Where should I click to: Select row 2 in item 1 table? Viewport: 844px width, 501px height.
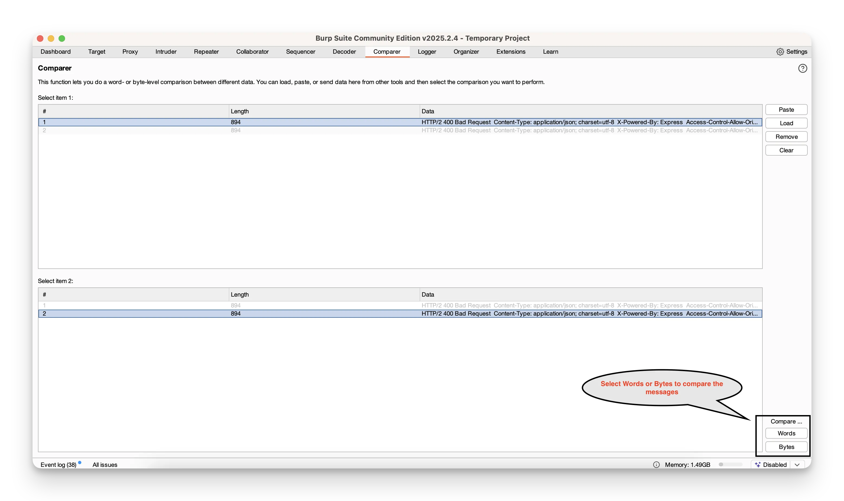[x=400, y=130]
